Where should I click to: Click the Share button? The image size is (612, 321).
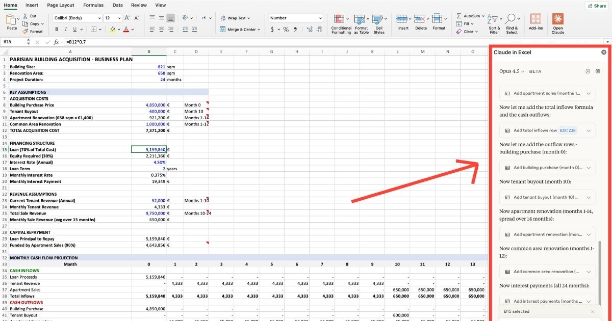[597, 6]
